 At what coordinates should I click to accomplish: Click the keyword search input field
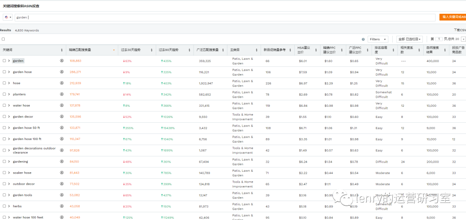pos(225,17)
